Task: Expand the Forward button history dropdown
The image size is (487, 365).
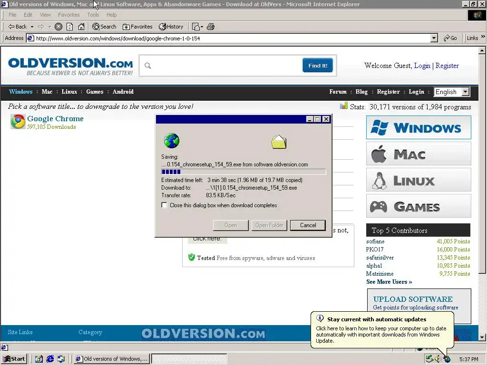Action: pos(49,27)
